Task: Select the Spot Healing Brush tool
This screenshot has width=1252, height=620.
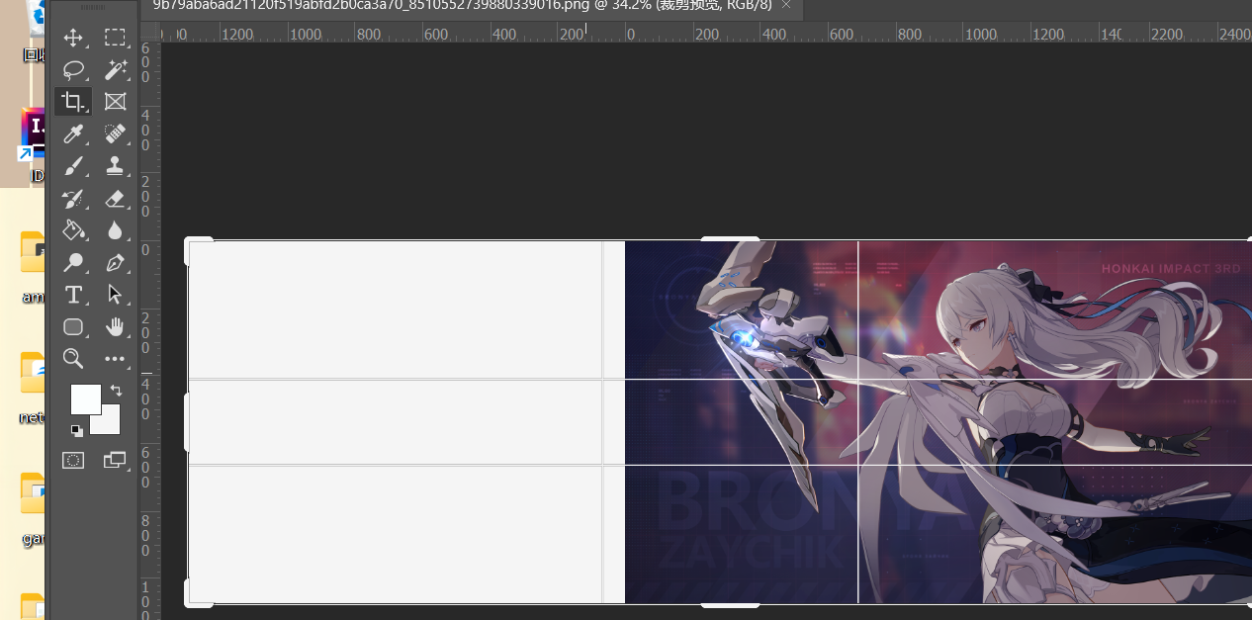Action: [116, 133]
